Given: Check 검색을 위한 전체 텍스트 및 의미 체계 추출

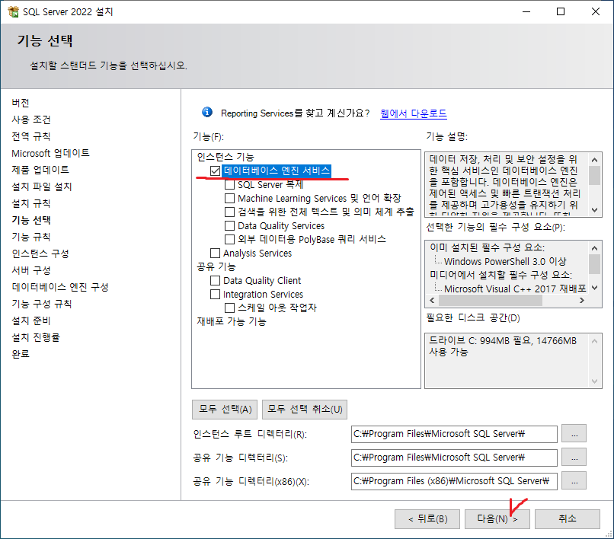Looking at the screenshot, I should tap(229, 212).
